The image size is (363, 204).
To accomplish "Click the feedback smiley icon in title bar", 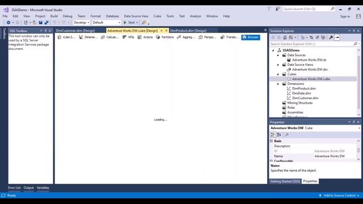I will tap(277, 9).
